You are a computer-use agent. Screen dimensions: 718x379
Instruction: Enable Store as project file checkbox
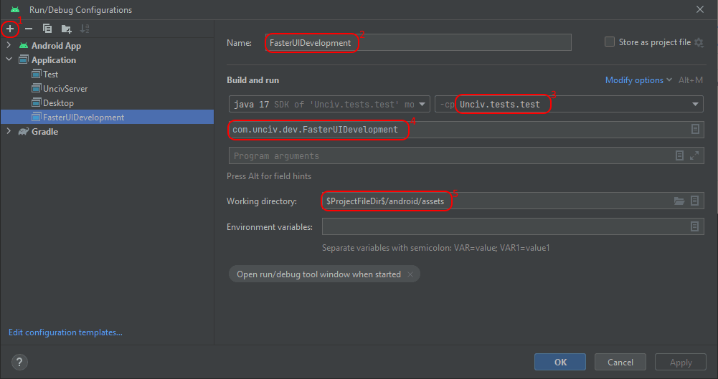610,42
